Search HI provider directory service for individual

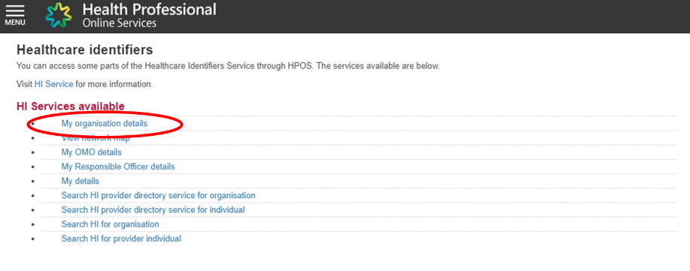coord(154,210)
